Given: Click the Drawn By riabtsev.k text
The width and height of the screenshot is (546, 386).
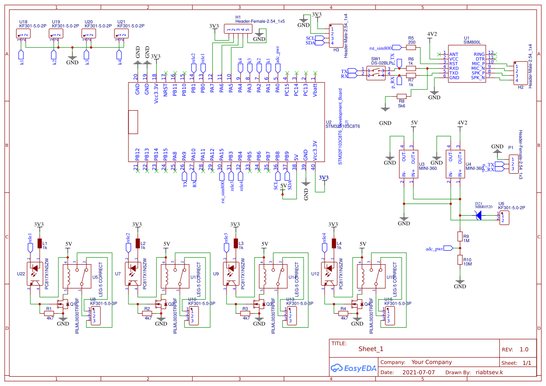Looking at the screenshot, I should click(489, 372).
